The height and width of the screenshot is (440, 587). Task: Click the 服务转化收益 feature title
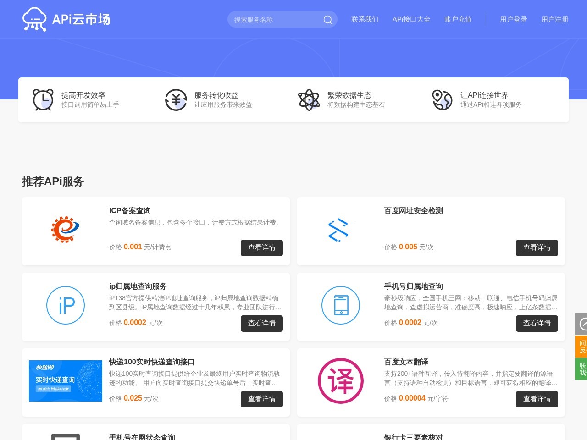tap(216, 95)
